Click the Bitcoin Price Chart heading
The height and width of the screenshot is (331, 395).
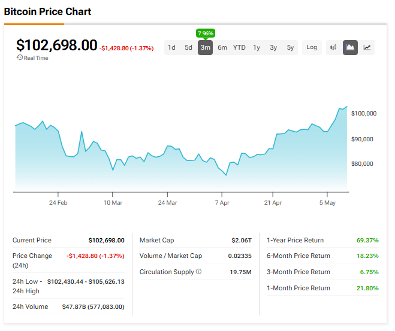click(x=47, y=11)
